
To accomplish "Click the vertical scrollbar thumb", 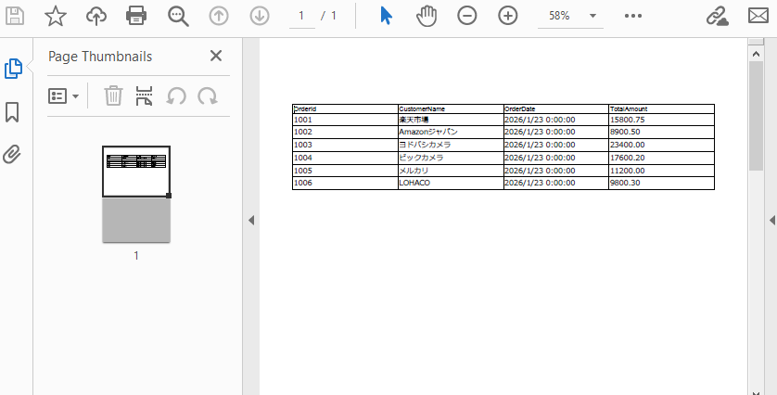I will coord(756,116).
